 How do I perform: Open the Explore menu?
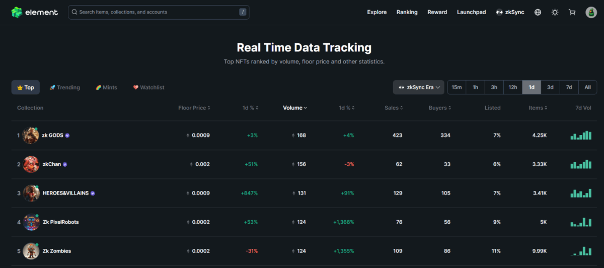(377, 12)
